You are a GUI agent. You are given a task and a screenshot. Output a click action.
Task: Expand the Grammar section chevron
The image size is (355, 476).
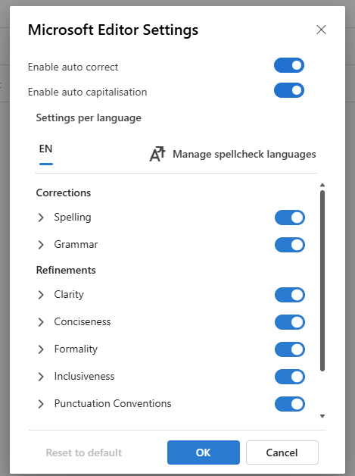tap(41, 245)
